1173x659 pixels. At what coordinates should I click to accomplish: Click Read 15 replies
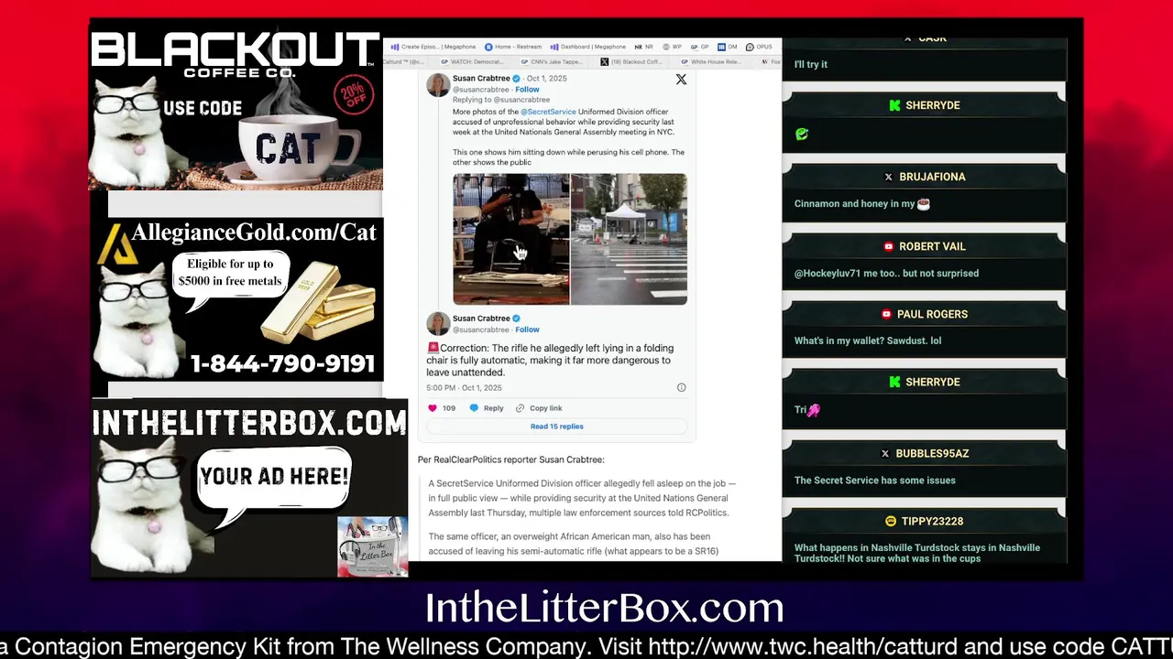pos(556,427)
